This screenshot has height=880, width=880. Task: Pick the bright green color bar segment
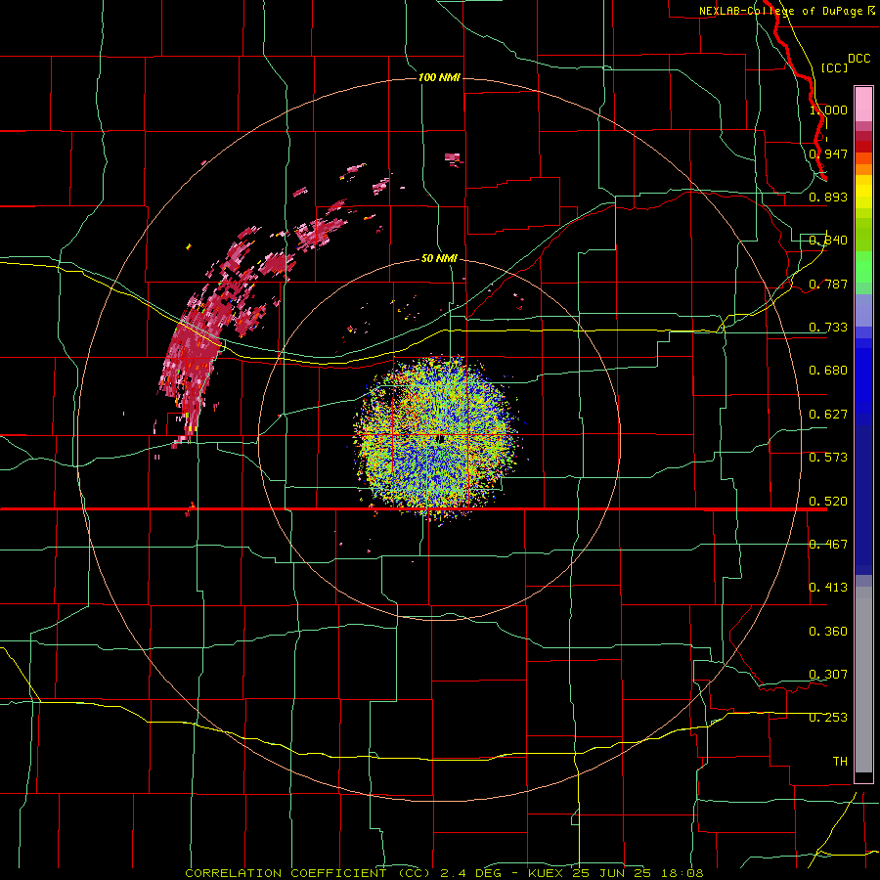[x=863, y=267]
